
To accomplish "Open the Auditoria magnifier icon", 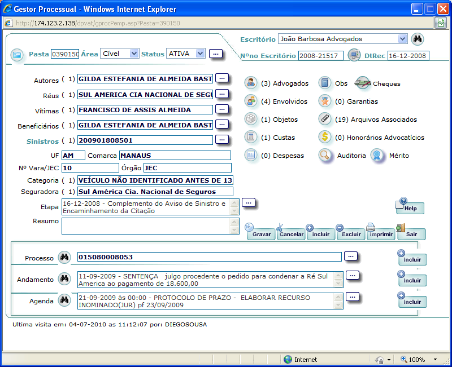I will (324, 156).
